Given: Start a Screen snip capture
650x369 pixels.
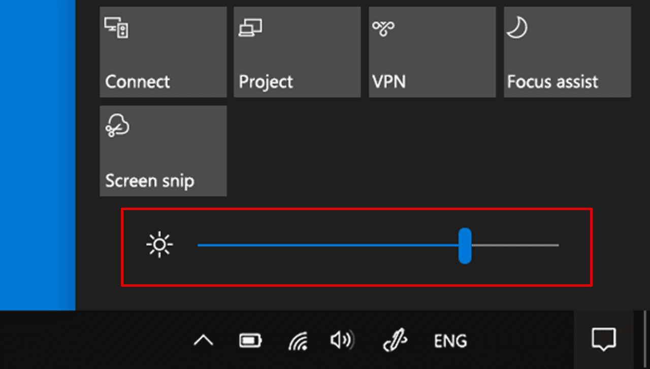Looking at the screenshot, I should click(x=163, y=151).
